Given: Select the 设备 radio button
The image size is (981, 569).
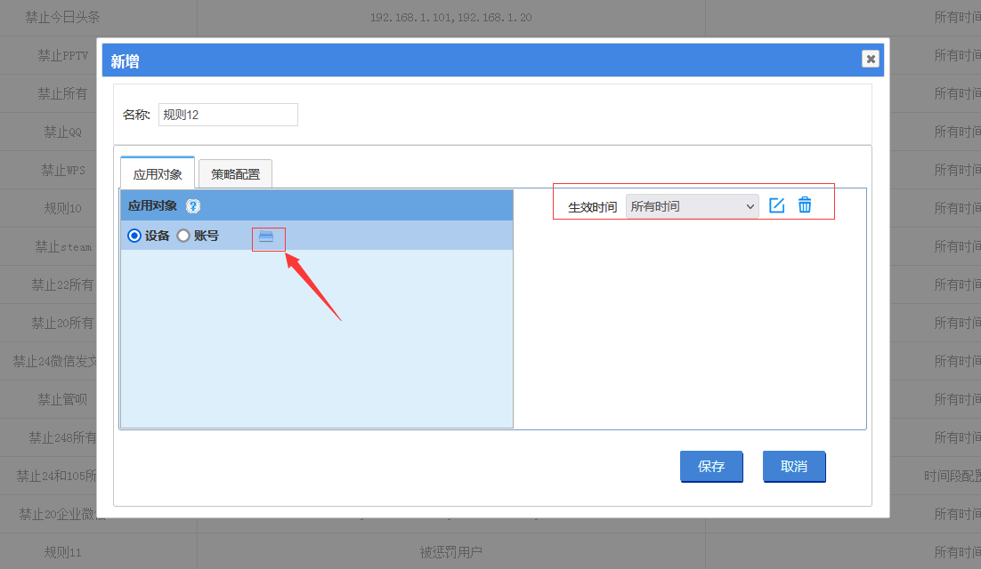Looking at the screenshot, I should (135, 236).
